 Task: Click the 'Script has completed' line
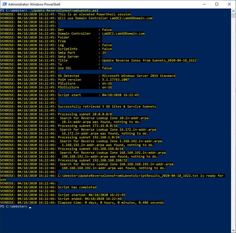pos(77,187)
